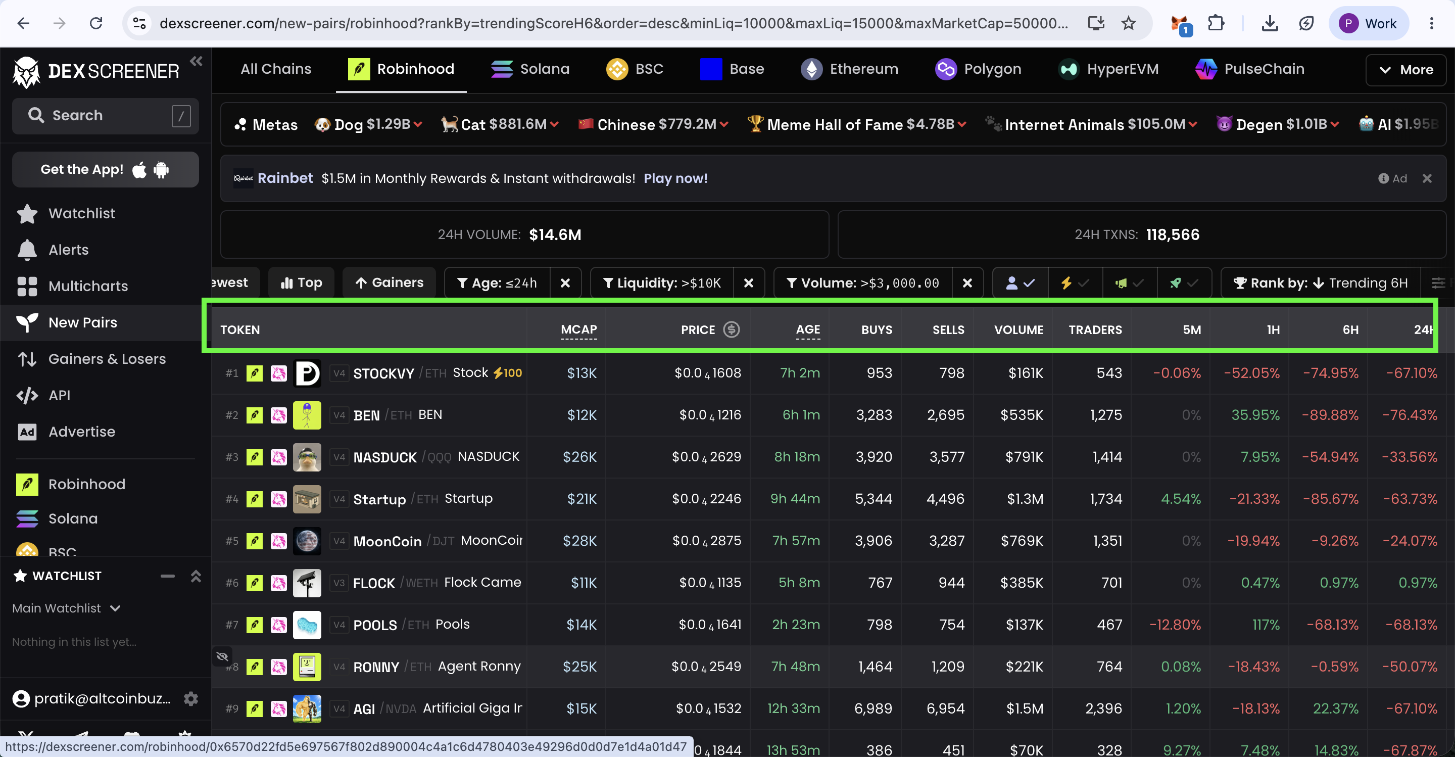Image resolution: width=1455 pixels, height=757 pixels.
Task: Close the Rainbet ad banner
Action: pos(1427,178)
